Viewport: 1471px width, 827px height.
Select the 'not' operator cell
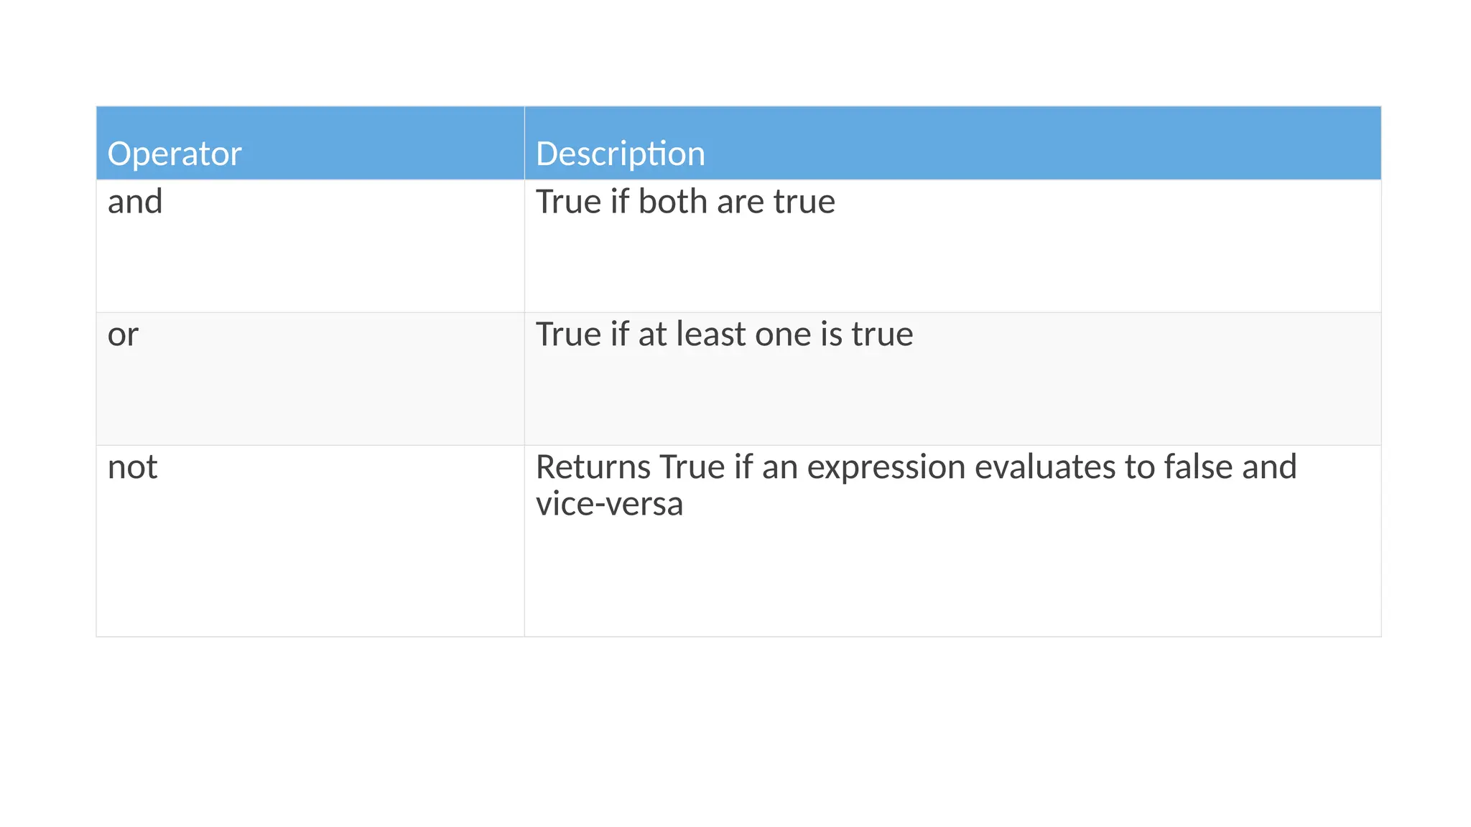click(x=132, y=467)
